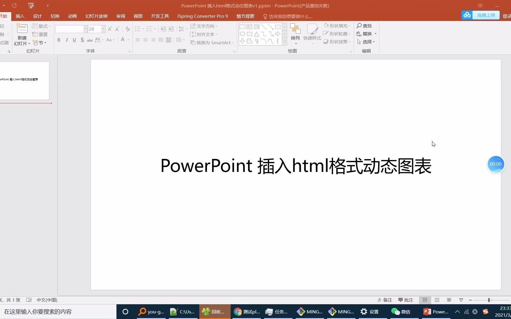Toggle Underline formatting
The height and width of the screenshot is (319, 511).
point(74,40)
